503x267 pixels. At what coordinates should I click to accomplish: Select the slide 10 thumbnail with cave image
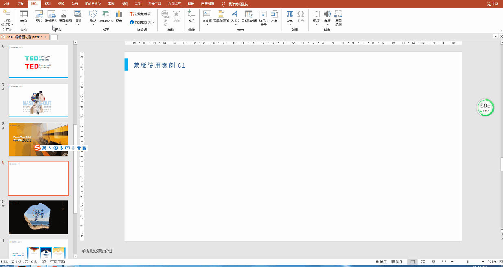coord(38,217)
